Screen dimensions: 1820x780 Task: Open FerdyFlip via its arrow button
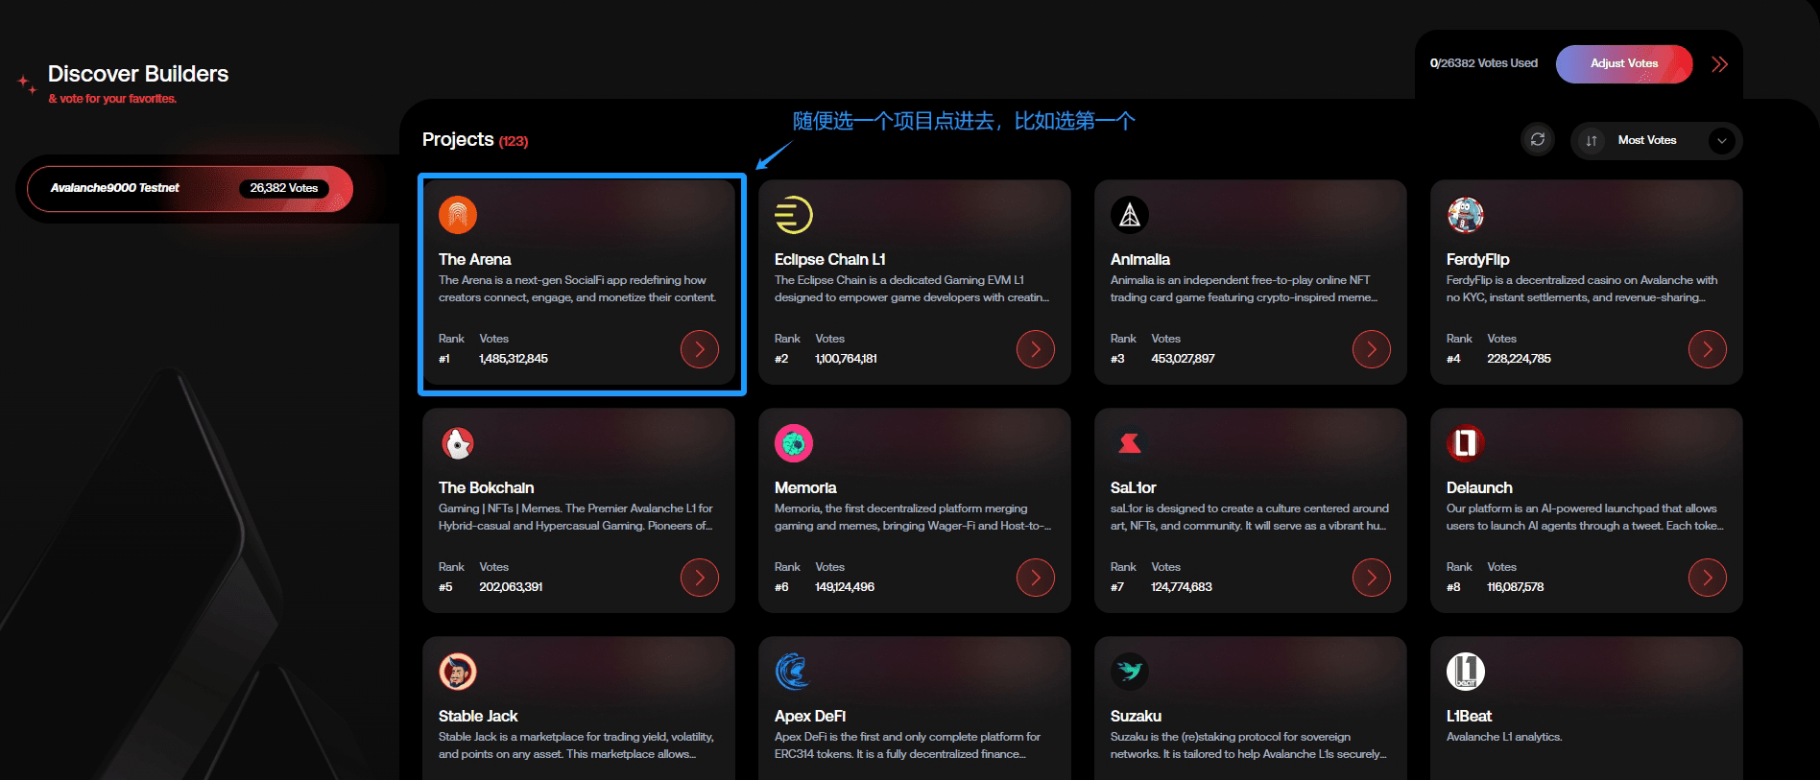(1708, 349)
